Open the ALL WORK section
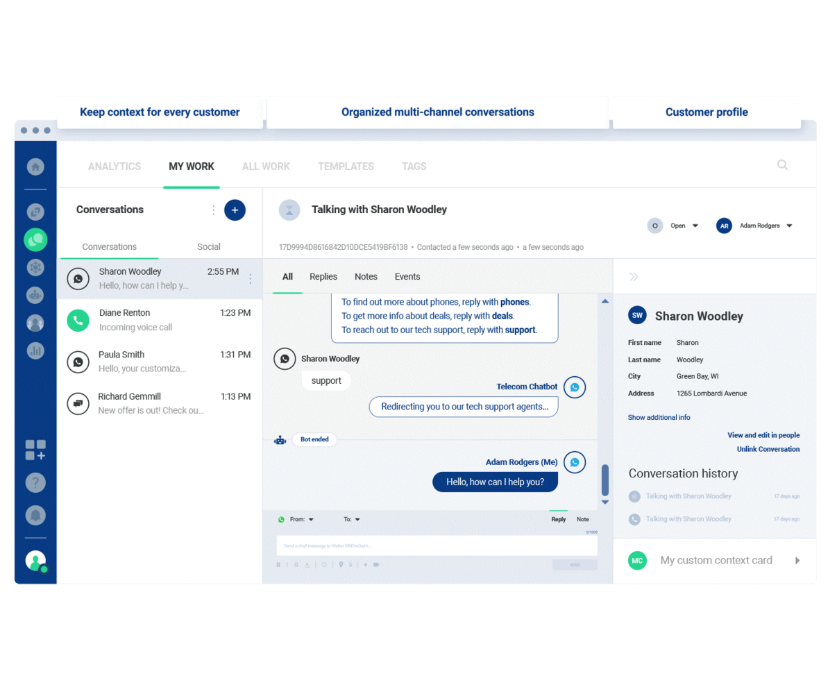This screenshot has width=837, height=685. tap(266, 167)
